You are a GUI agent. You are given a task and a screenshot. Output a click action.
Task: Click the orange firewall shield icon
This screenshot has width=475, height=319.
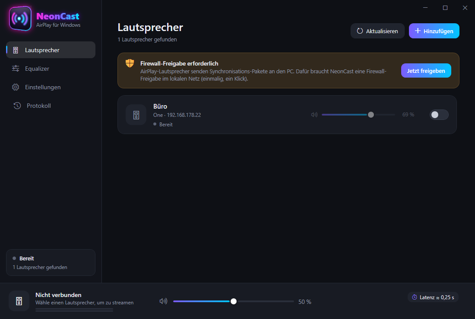[x=130, y=63]
